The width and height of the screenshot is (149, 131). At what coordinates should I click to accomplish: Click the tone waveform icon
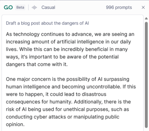point(34,8)
